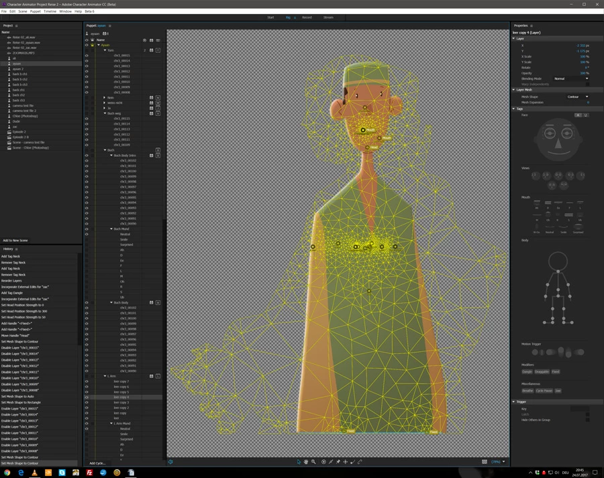Screen dimensions: 604x478
Task: Collapse the Layer Mesh section
Action: coord(514,90)
